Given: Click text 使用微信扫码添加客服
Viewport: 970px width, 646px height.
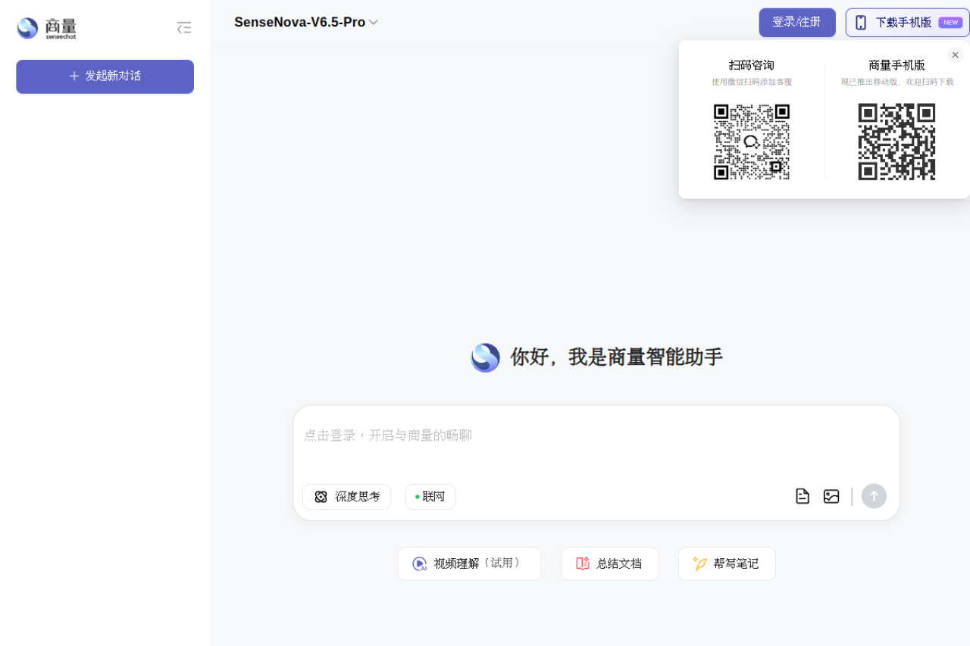Looking at the screenshot, I should 752,82.
